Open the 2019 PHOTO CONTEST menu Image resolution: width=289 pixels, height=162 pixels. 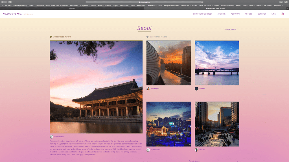202,14
